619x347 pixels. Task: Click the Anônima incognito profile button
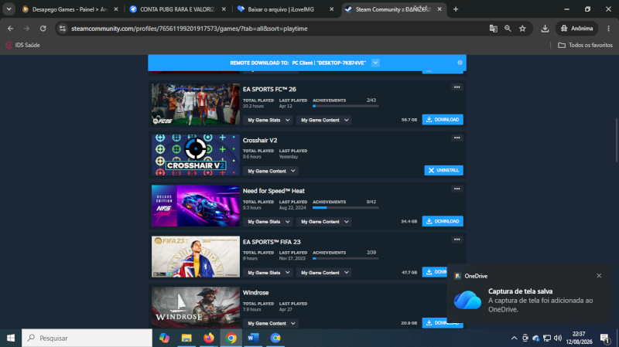pyautogui.click(x=576, y=29)
